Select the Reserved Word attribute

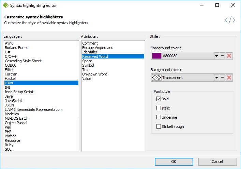click(x=113, y=56)
